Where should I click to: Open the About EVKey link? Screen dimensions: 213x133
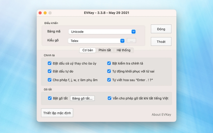point(161,115)
